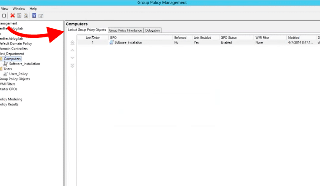Click the show/hide action pane toolbar icon
This screenshot has height=186, width=320.
(41, 16)
